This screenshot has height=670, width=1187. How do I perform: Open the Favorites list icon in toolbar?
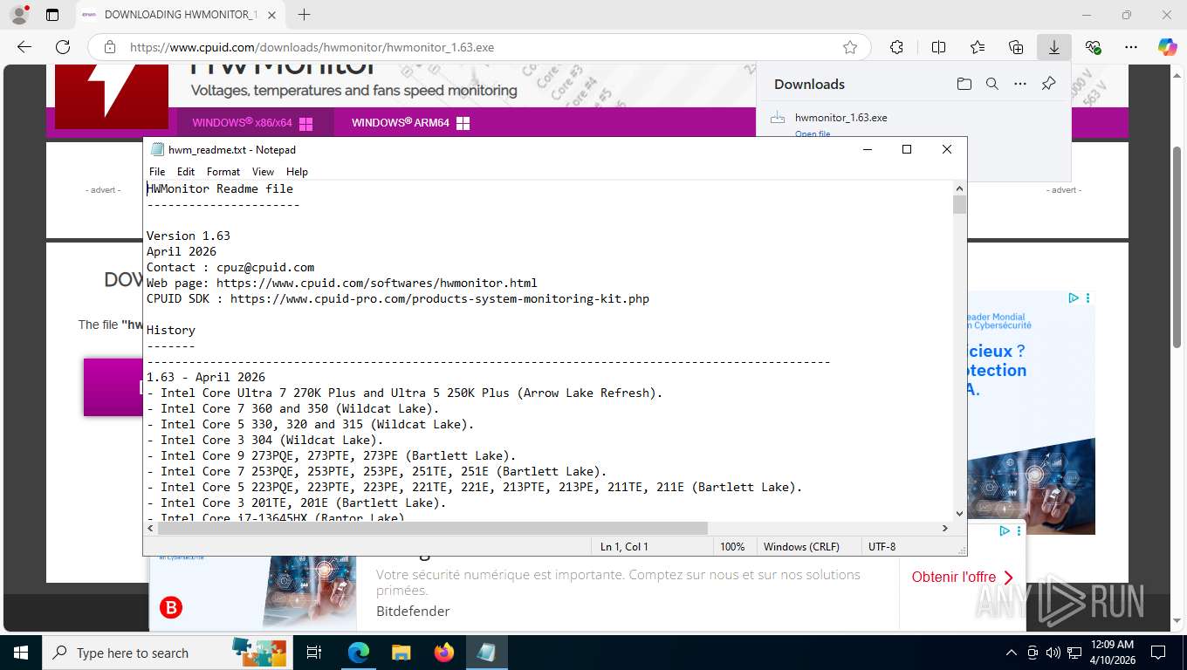pyautogui.click(x=978, y=47)
